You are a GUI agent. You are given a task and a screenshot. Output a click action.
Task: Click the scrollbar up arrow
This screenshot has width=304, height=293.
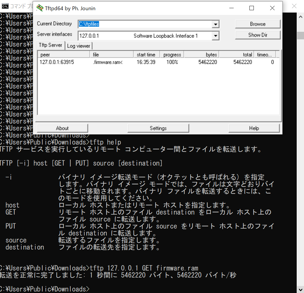[301, 17]
